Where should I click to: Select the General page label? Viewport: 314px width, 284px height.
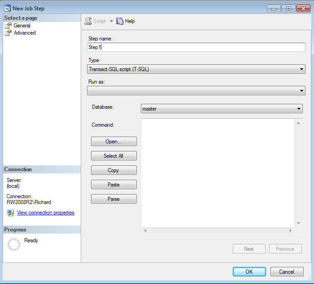(22, 26)
